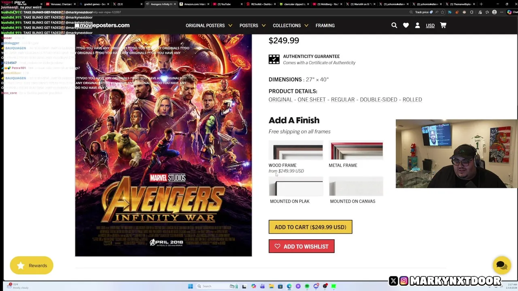The width and height of the screenshot is (518, 291).
Task: Click the Product Details description line
Action: coord(345,99)
